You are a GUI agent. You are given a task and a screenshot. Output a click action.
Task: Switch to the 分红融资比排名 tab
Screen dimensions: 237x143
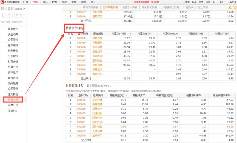tap(170, 7)
